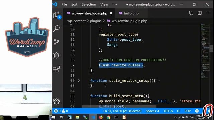Open the overflow menu ellipsis in menu bar

(x=115, y=4)
